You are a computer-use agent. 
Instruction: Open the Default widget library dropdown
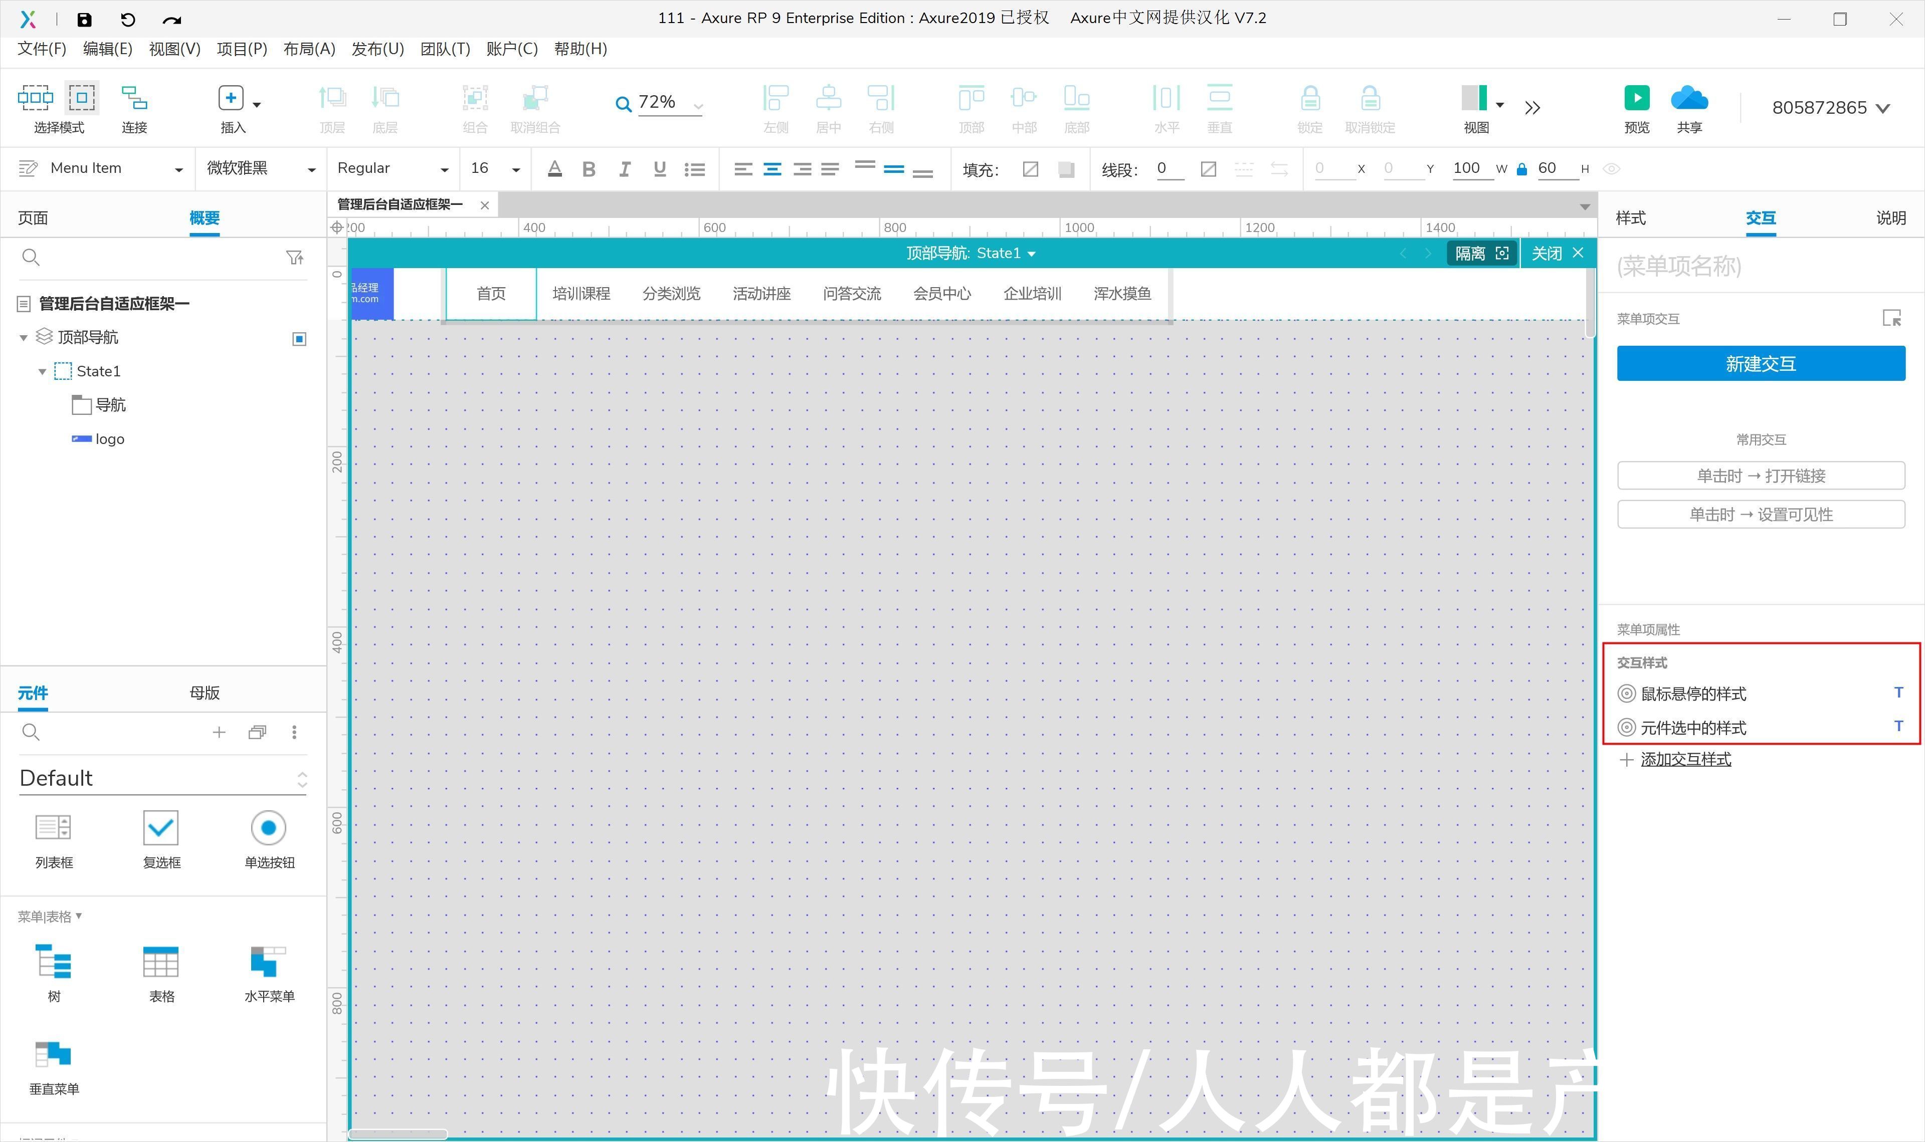(x=163, y=779)
